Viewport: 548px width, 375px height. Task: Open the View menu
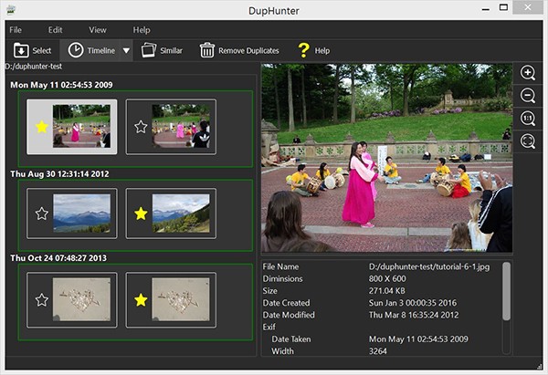coord(98,30)
